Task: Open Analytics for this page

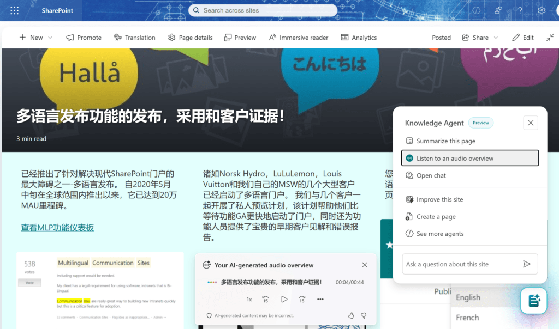Action: tap(359, 37)
